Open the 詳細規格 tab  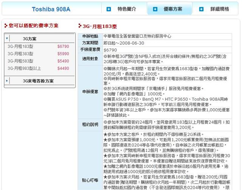point(220,9)
